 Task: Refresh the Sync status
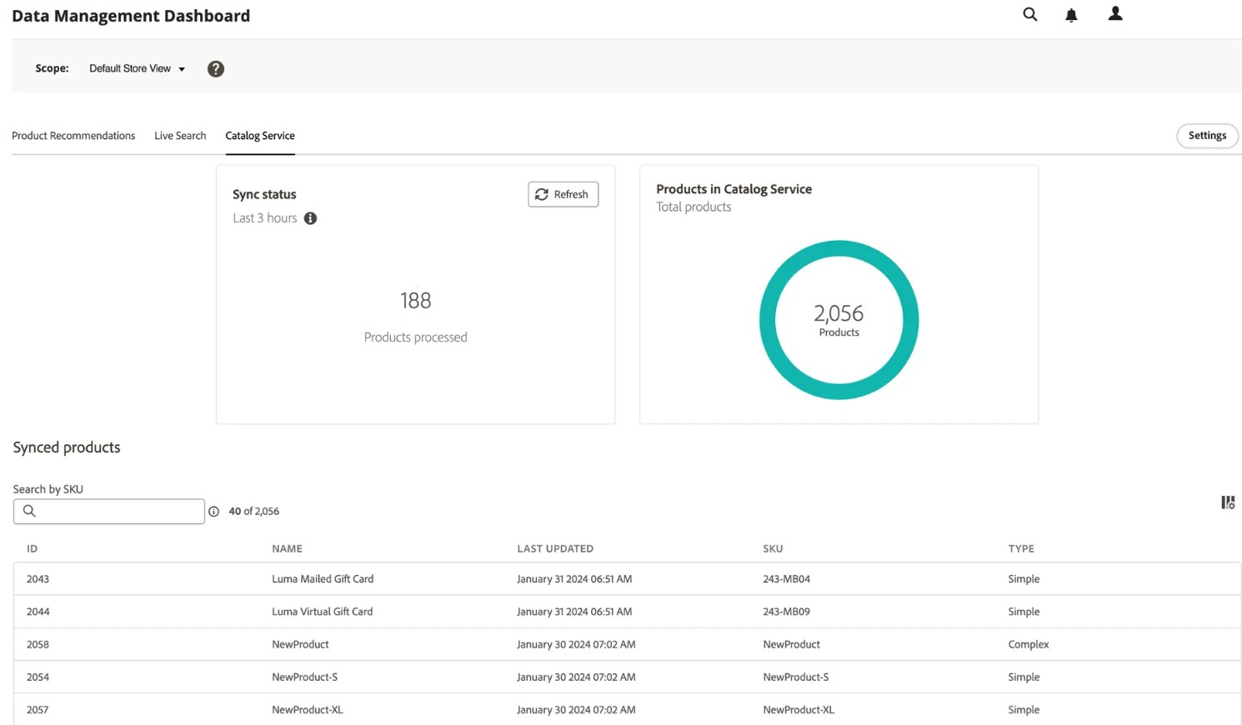[x=563, y=194]
